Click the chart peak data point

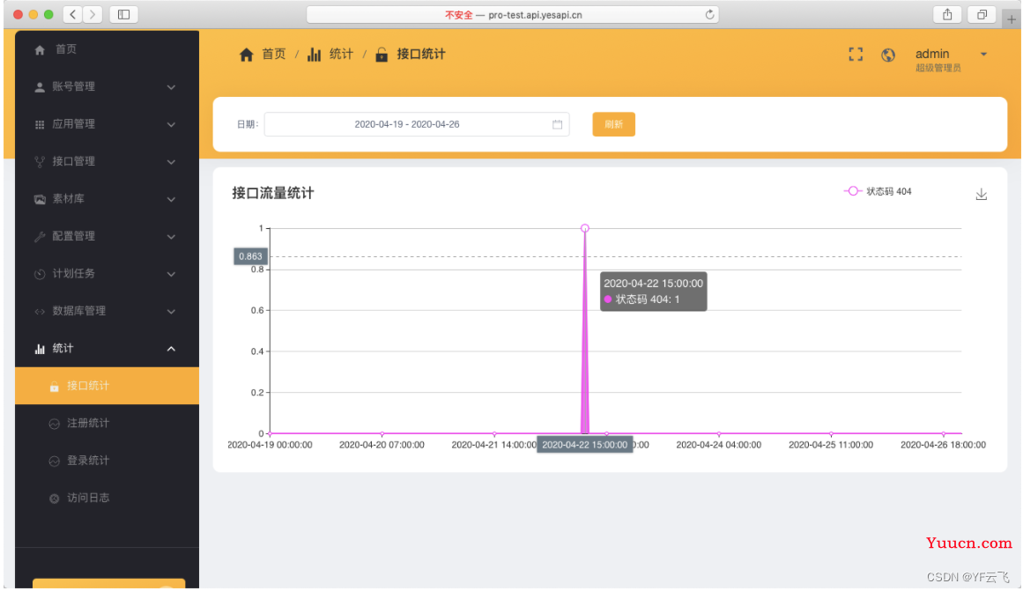[585, 228]
